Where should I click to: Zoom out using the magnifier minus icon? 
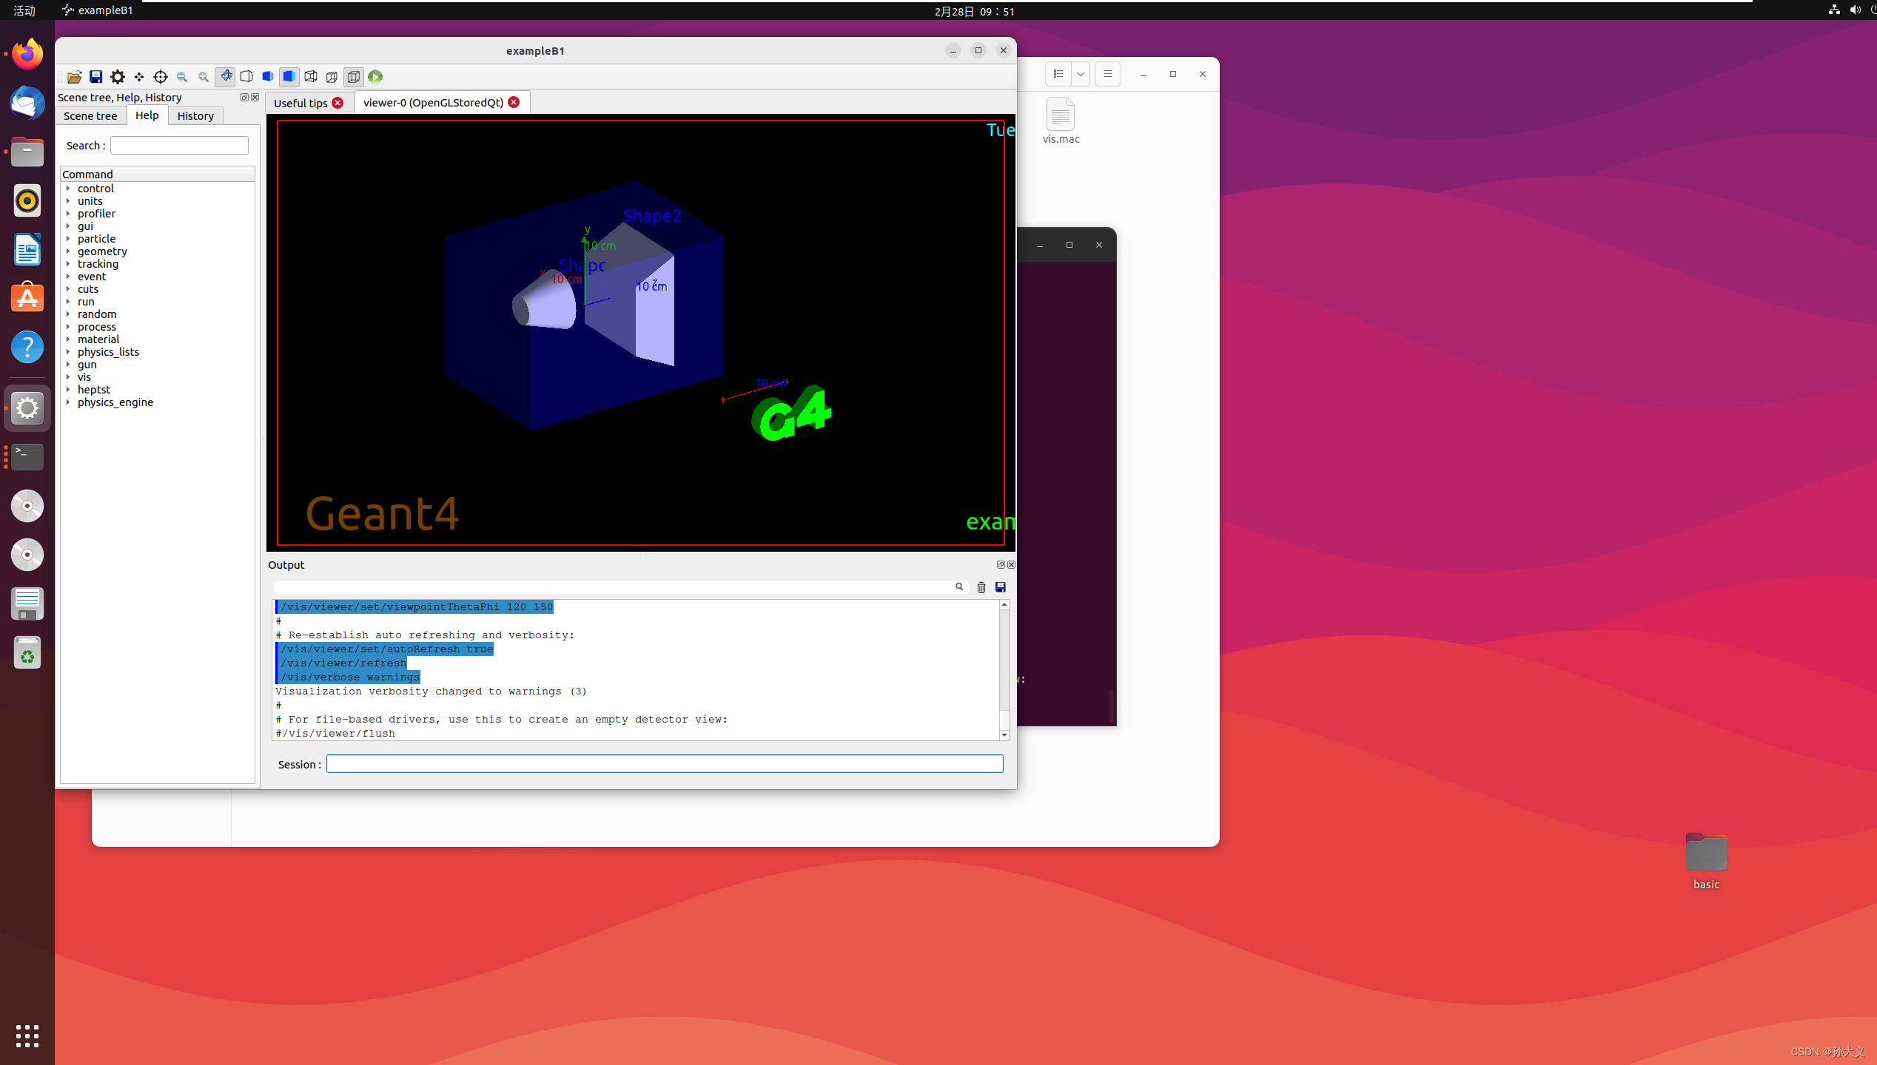coord(183,76)
